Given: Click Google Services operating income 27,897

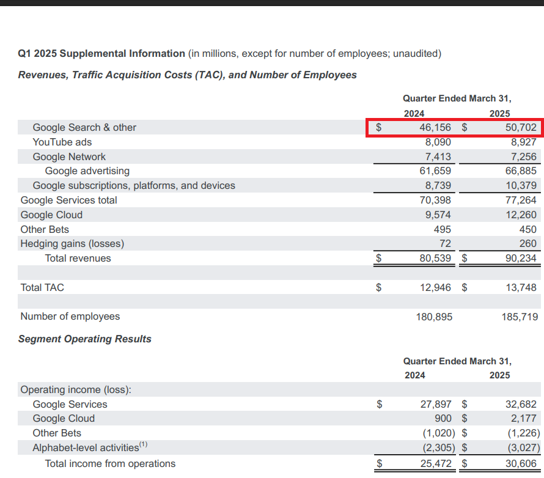Looking at the screenshot, I should pyautogui.click(x=436, y=404).
